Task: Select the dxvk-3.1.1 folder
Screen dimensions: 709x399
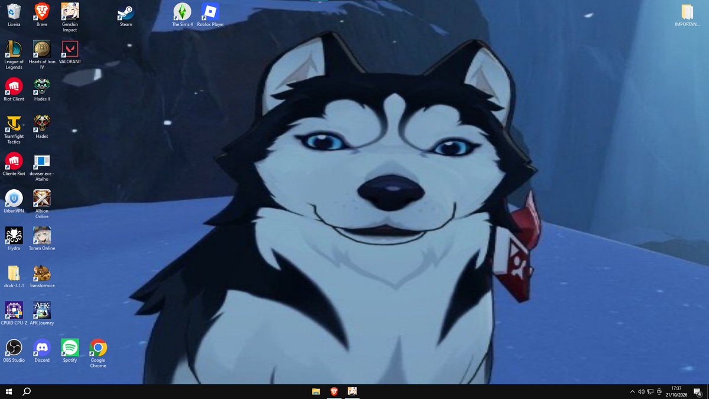Action: [x=14, y=276]
